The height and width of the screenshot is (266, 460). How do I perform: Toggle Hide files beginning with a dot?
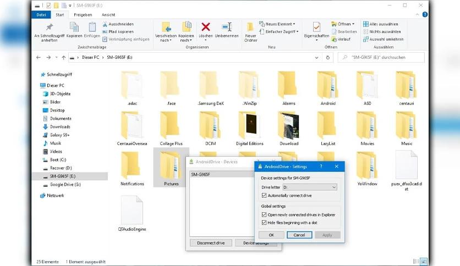coord(264,223)
